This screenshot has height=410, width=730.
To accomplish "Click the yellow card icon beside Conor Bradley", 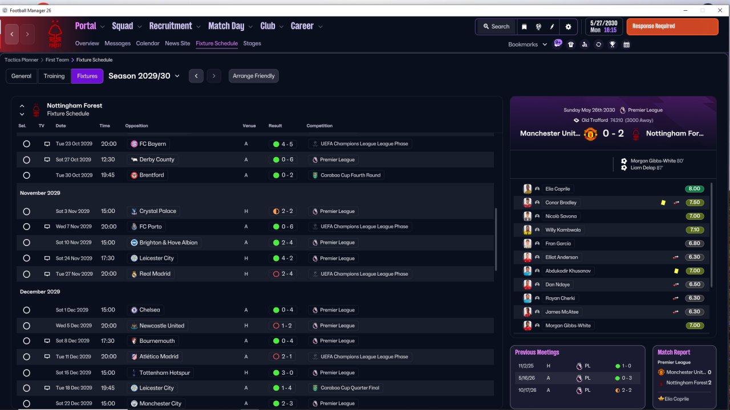I will 663,203.
